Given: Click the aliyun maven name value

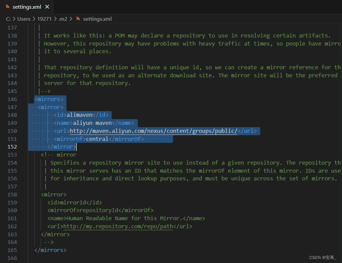Looking at the screenshot, I should tap(92, 123).
